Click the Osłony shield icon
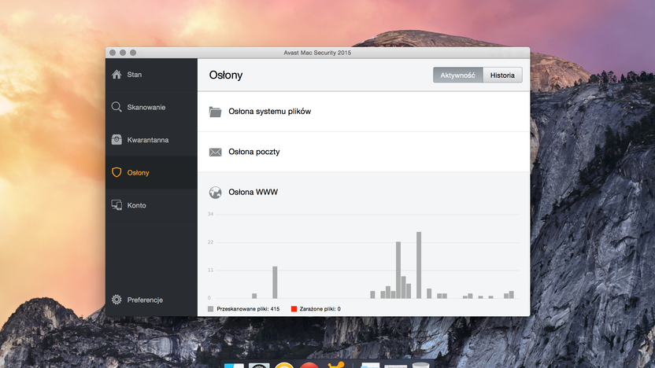 coord(117,172)
